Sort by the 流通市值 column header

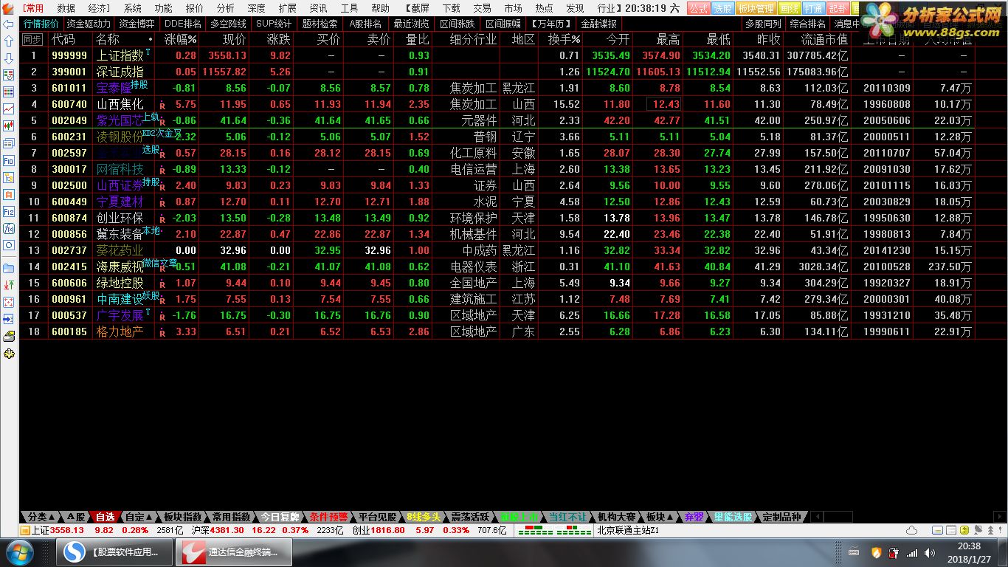pyautogui.click(x=824, y=39)
